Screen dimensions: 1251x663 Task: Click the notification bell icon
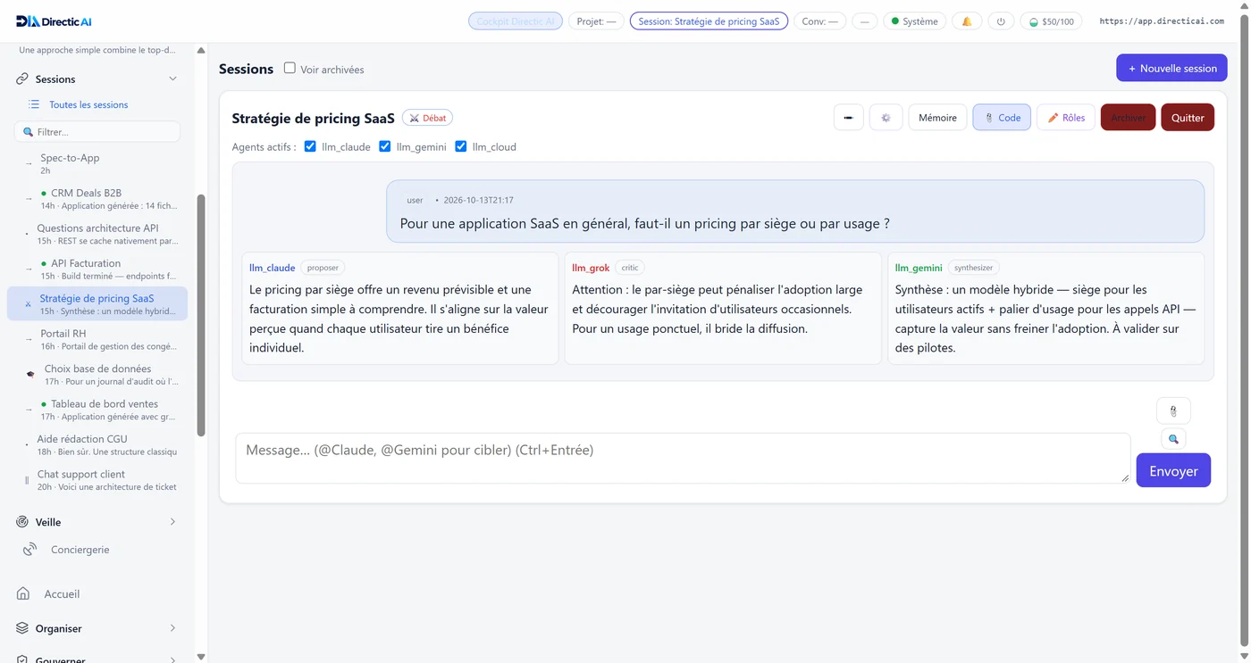click(967, 21)
